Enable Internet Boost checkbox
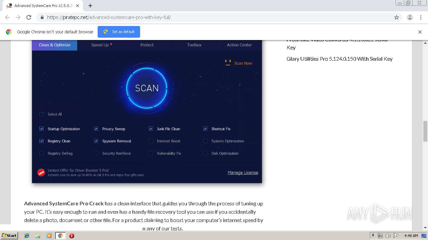Viewport: 428px width, 240px height. click(150, 141)
